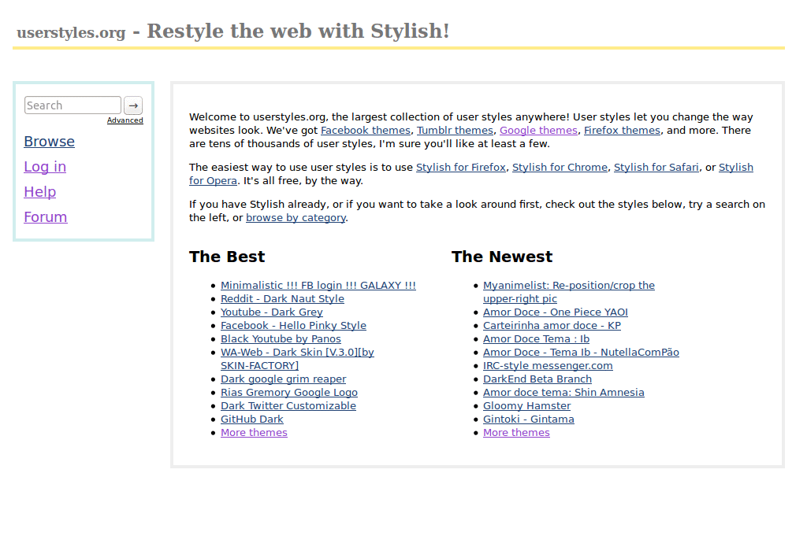Open the Facebook themes link

point(366,131)
